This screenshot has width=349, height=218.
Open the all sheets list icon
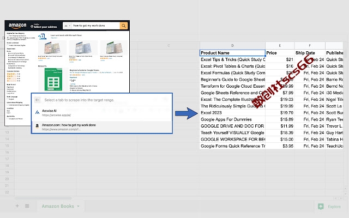(27, 206)
